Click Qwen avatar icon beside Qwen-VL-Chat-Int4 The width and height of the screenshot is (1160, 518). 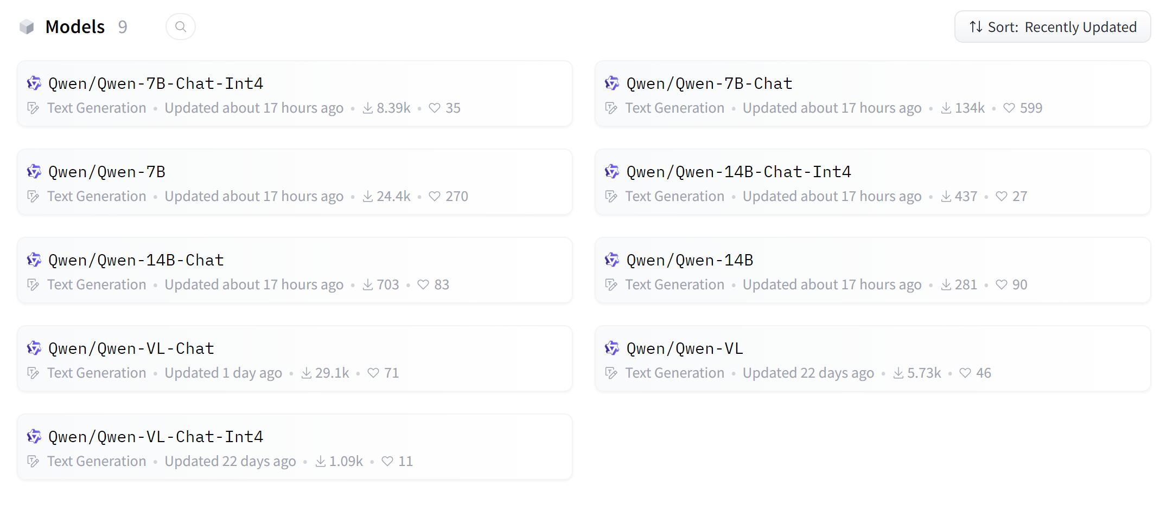[34, 436]
